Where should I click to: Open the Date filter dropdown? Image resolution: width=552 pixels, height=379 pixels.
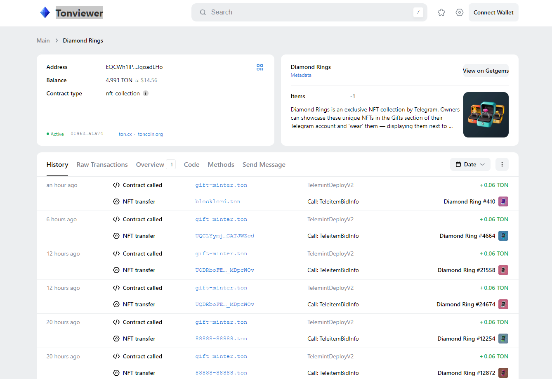pos(470,164)
